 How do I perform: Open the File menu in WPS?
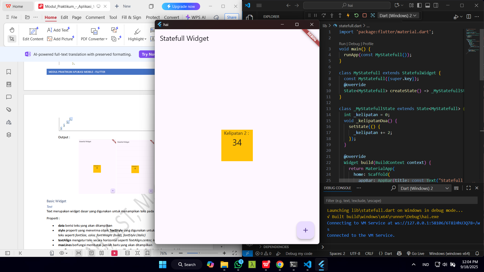click(12, 17)
